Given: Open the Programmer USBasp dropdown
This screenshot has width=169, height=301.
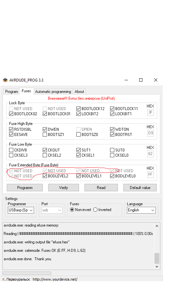Looking at the screenshot, I should click(21, 210).
